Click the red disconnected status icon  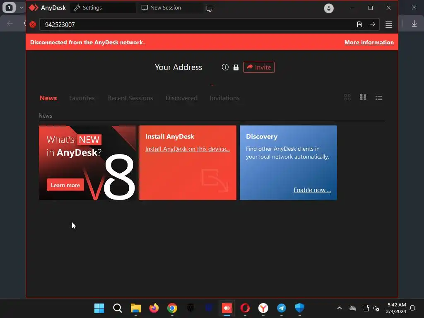(x=33, y=24)
